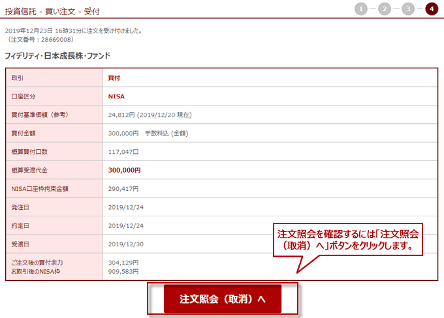Image resolution: width=444 pixels, height=318 pixels.
Task: Select step 3 indicator circle
Action: [408, 9]
